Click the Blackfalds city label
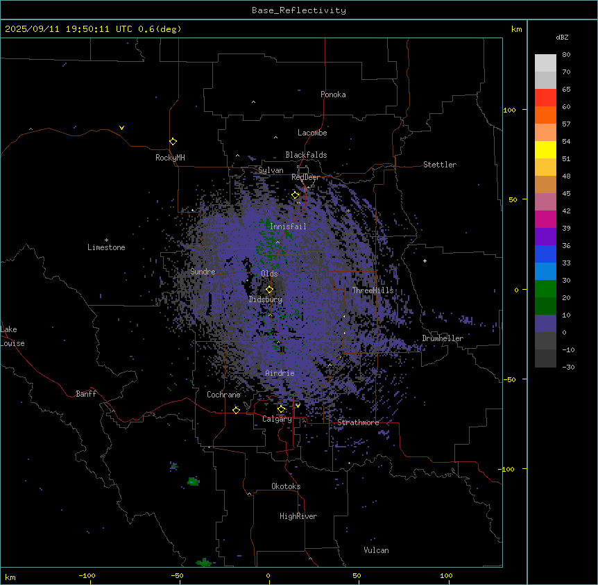The height and width of the screenshot is (585, 598). 306,155
